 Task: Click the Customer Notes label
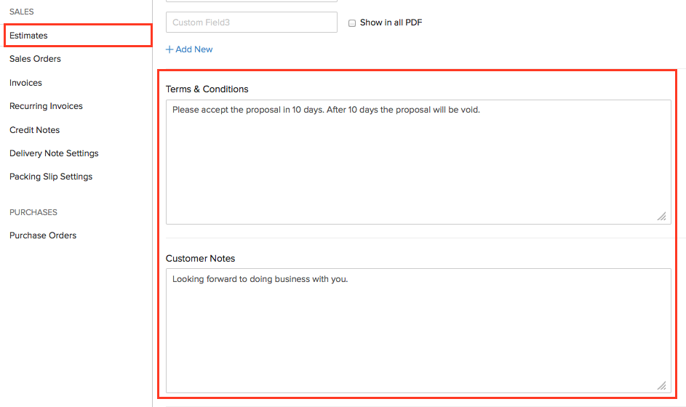(x=201, y=258)
